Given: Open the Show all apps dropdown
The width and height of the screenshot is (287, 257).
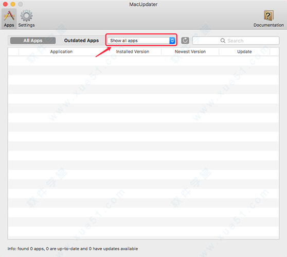Looking at the screenshot, I should 141,41.
